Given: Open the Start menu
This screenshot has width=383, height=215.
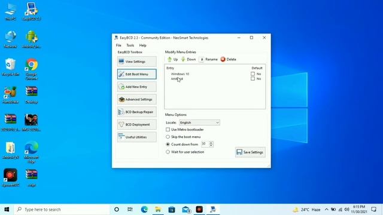Looking at the screenshot, I should coord(7,210).
